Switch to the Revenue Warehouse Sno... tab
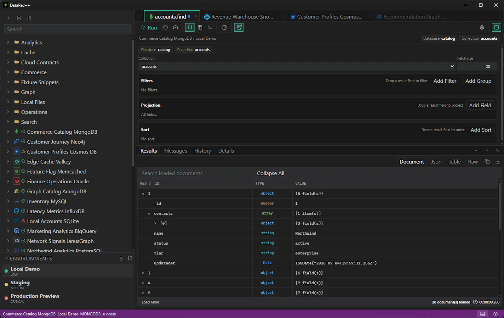This screenshot has height=318, width=504. tap(243, 17)
